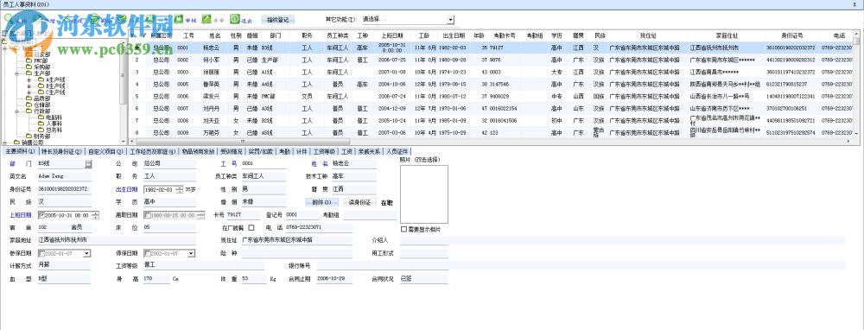Select the 财务部 folder in tree
The height and width of the screenshot is (330, 864).
pyautogui.click(x=37, y=136)
